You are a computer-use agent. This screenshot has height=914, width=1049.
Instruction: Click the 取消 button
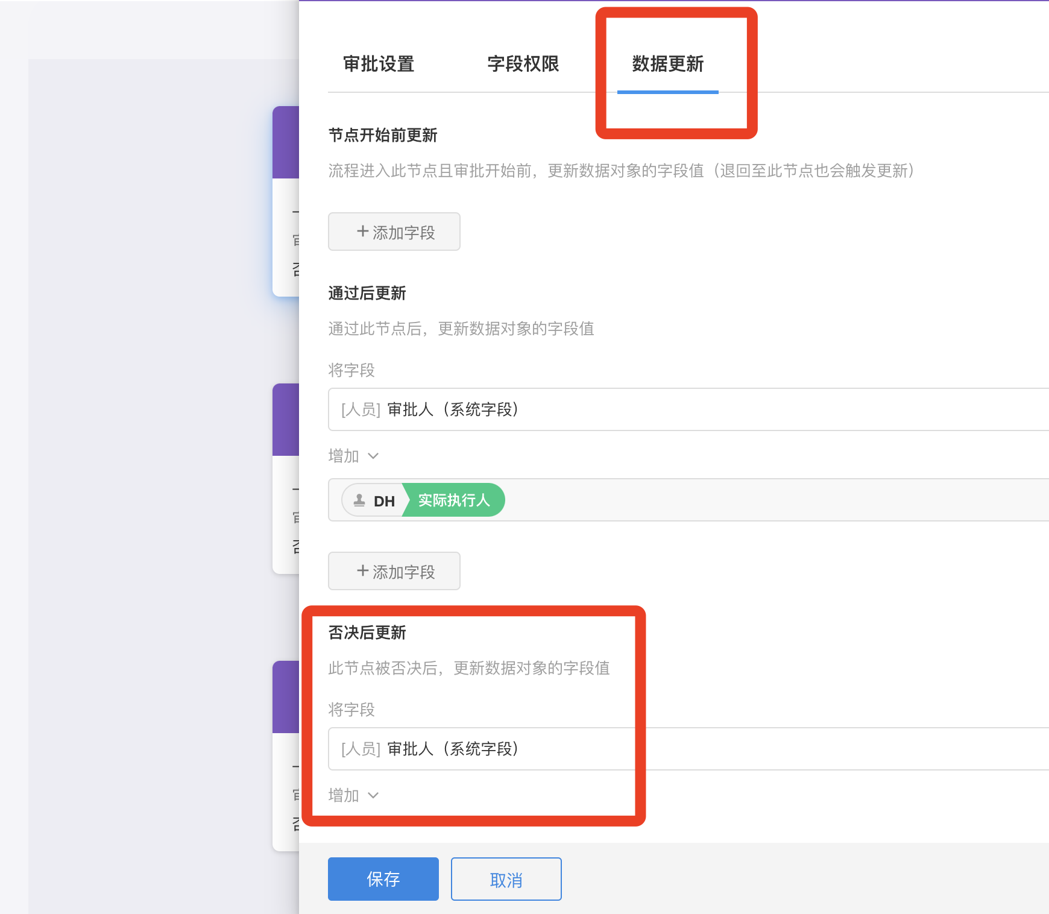(x=506, y=879)
